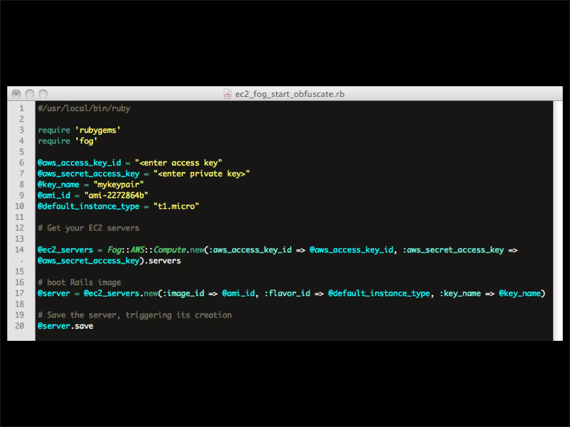Screen dimensions: 570x427
Task: Click the '# Get your EC2 servers' comment
Action: [x=88, y=228]
